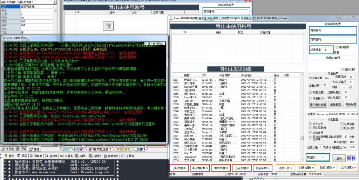Click 导出未发送对象 header button
This screenshot has height=180, width=359.
(x=236, y=69)
